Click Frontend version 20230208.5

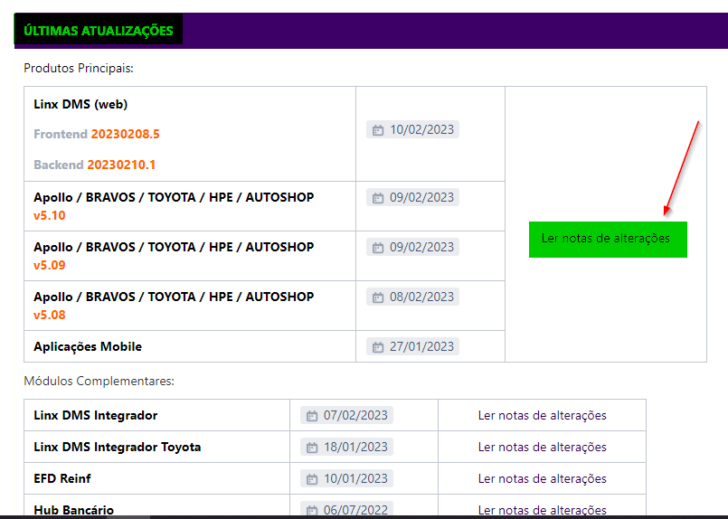click(126, 134)
